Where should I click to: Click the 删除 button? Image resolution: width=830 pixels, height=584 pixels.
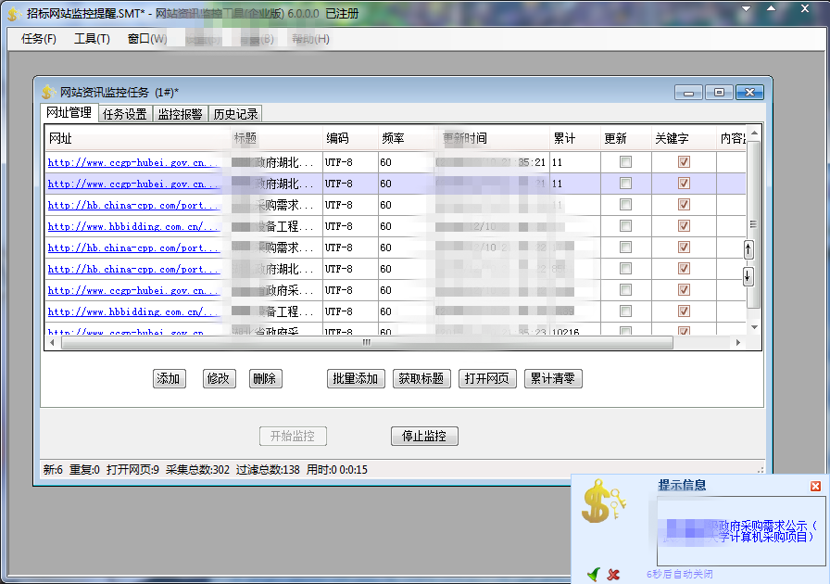(x=265, y=378)
